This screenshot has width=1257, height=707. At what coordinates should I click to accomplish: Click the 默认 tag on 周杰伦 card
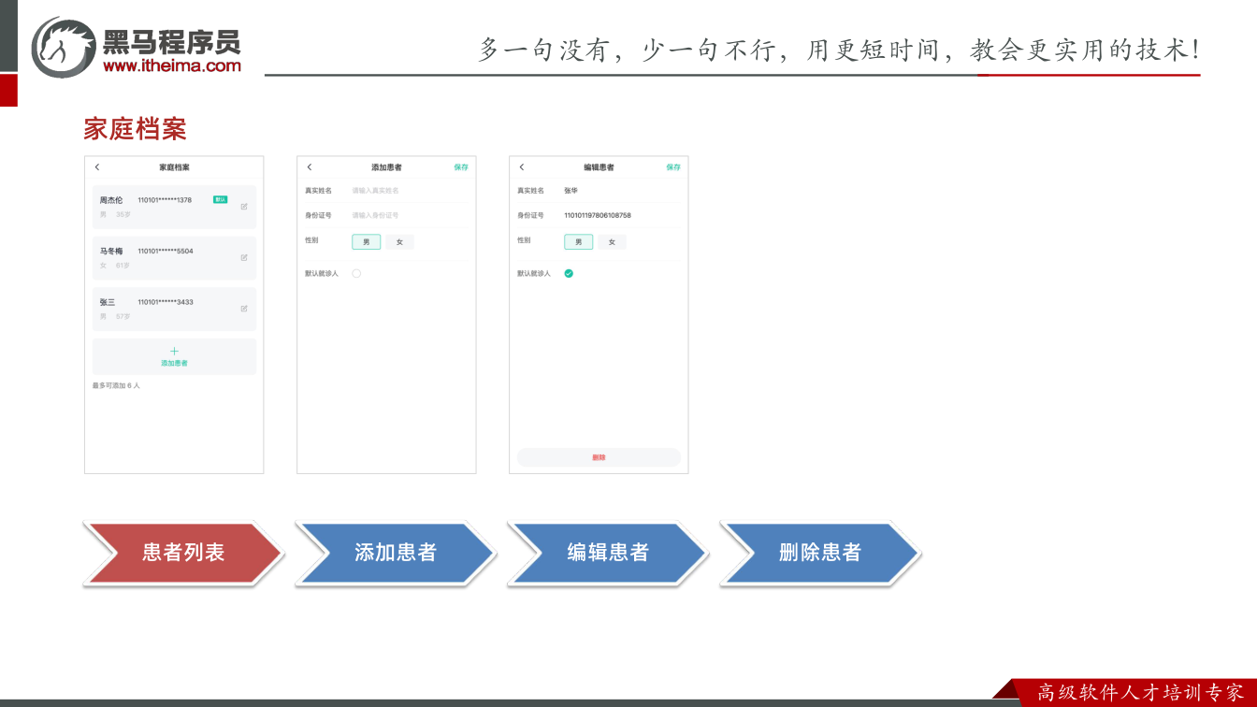point(221,199)
